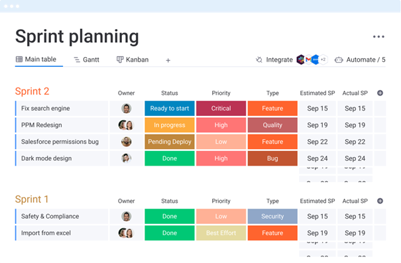The image size is (401, 263).
Task: Click Sprint 2 Priority column header
Action: (x=221, y=93)
